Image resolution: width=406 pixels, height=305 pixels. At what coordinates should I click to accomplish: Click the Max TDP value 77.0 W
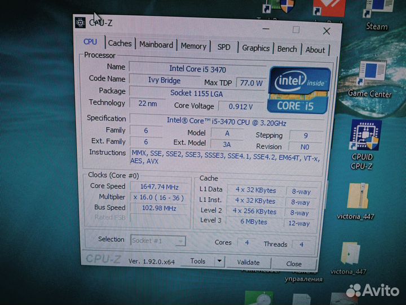point(251,83)
